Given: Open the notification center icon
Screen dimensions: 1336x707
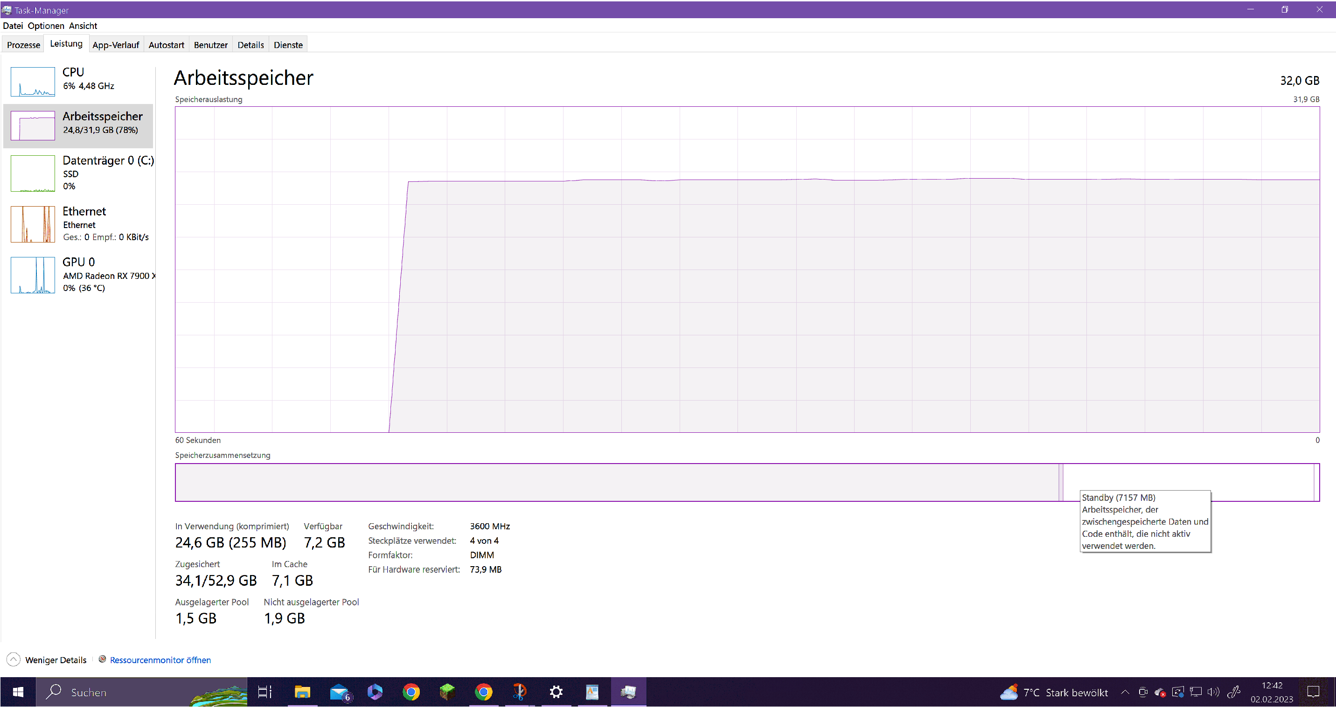Looking at the screenshot, I should tap(1313, 692).
